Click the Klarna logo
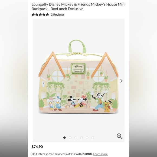This screenshot has height=157, width=157. coord(87,154)
